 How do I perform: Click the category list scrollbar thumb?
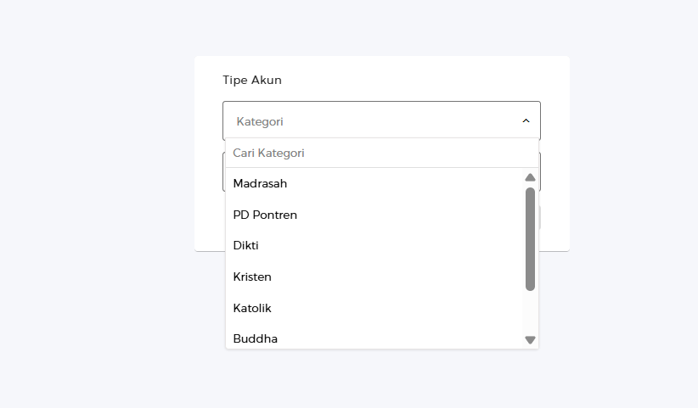[x=530, y=238]
